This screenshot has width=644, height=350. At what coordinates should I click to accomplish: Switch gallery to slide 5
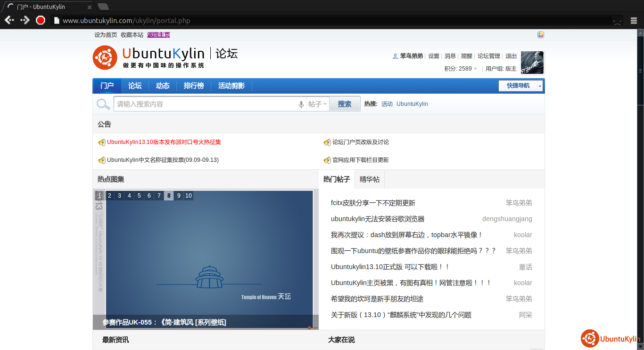139,196
